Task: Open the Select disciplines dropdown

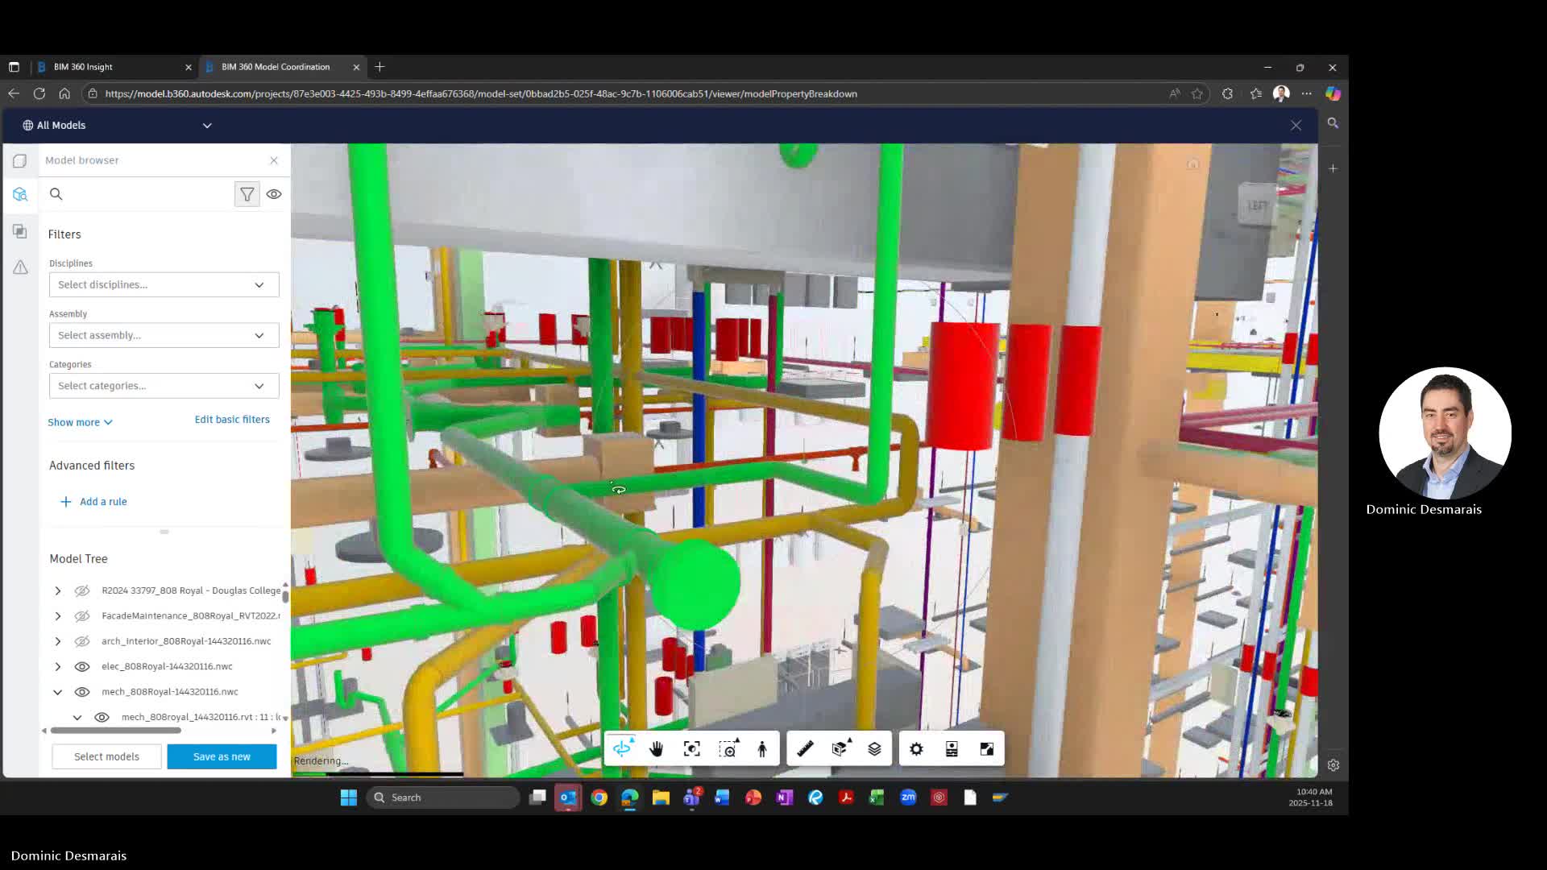Action: (x=164, y=284)
